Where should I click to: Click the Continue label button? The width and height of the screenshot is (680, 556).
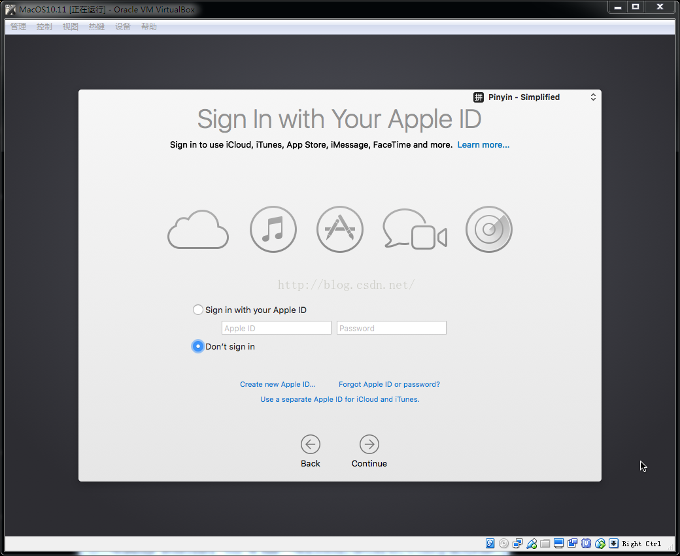point(369,463)
